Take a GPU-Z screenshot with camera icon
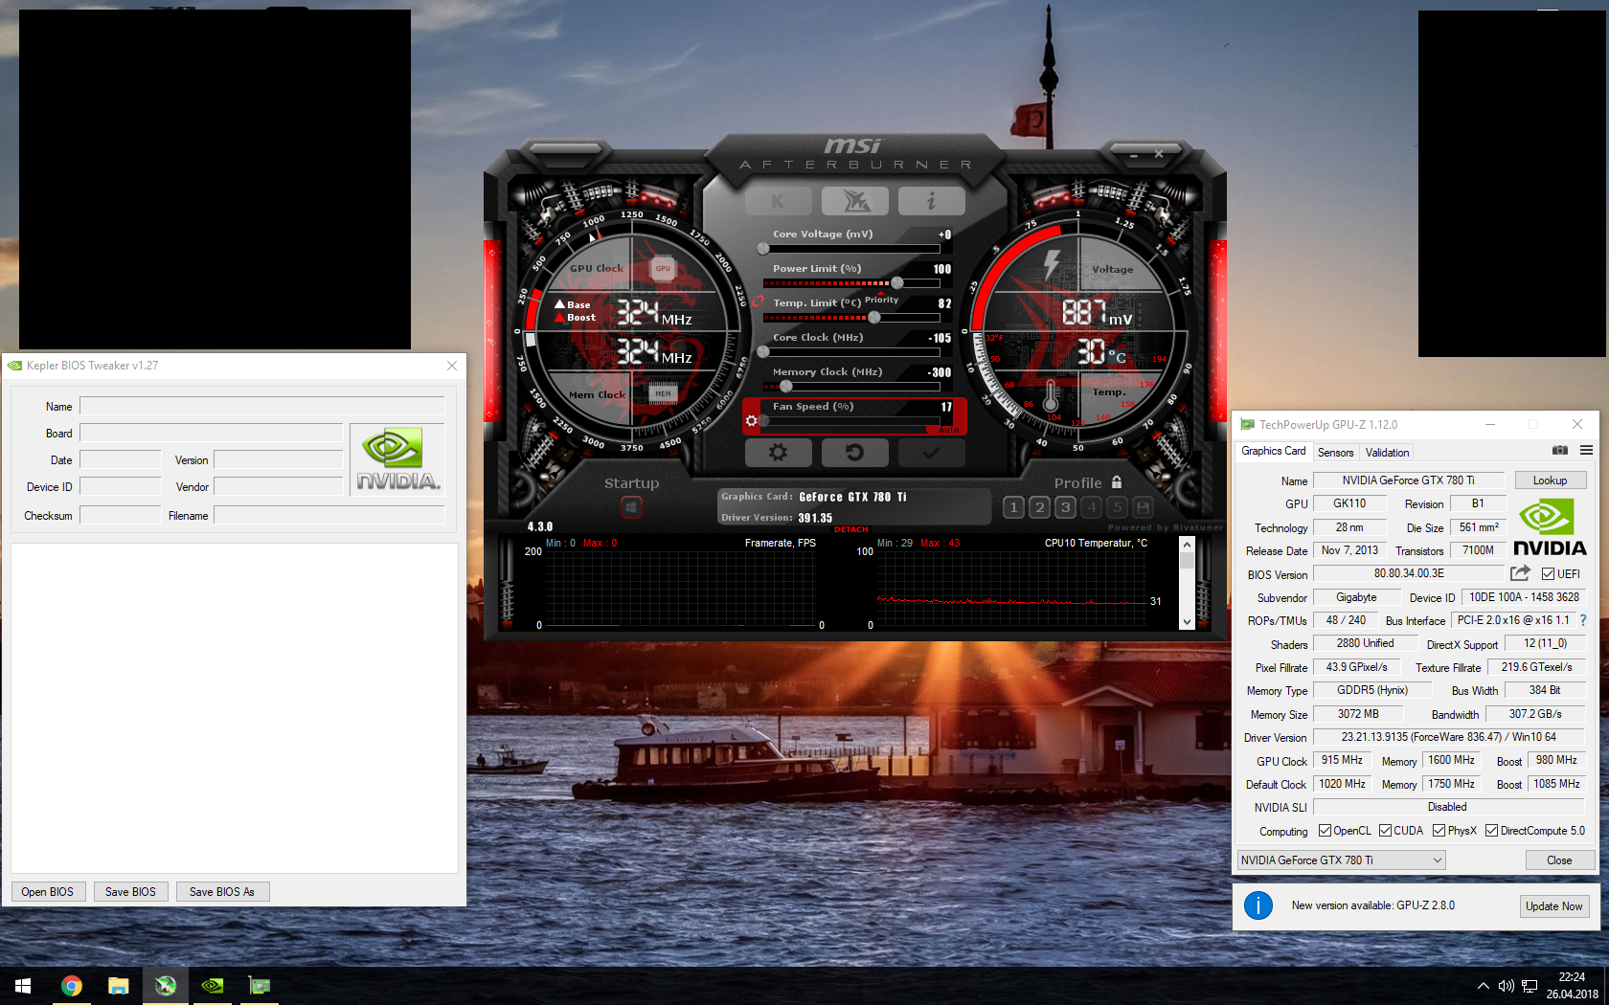The height and width of the screenshot is (1005, 1609). tap(1560, 451)
